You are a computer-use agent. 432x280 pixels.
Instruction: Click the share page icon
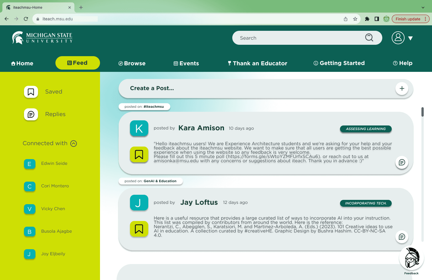point(346,19)
